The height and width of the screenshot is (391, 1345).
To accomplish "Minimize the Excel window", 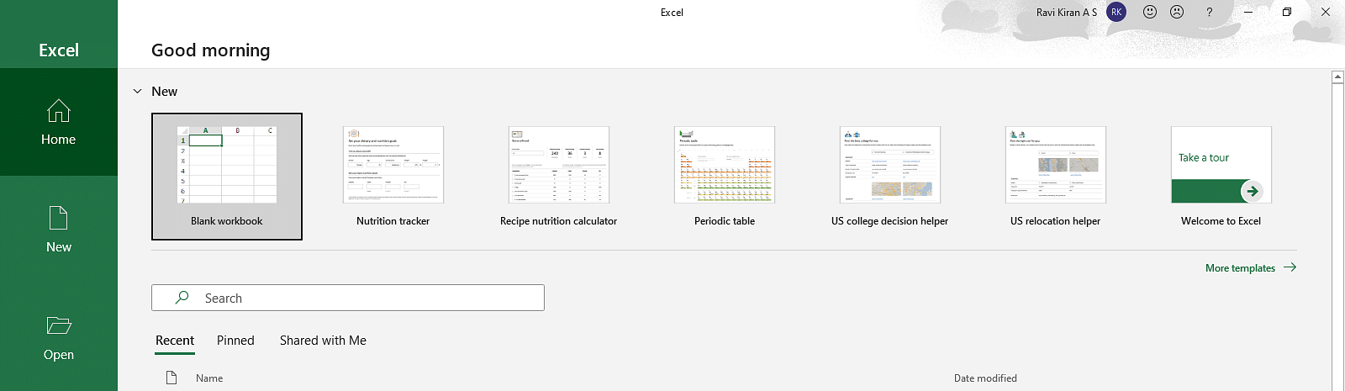I will pyautogui.click(x=1248, y=12).
